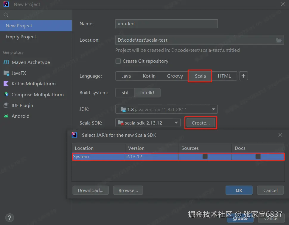The width and height of the screenshot is (289, 225).
Task: Click the Android robot icon
Action: (x=6, y=116)
